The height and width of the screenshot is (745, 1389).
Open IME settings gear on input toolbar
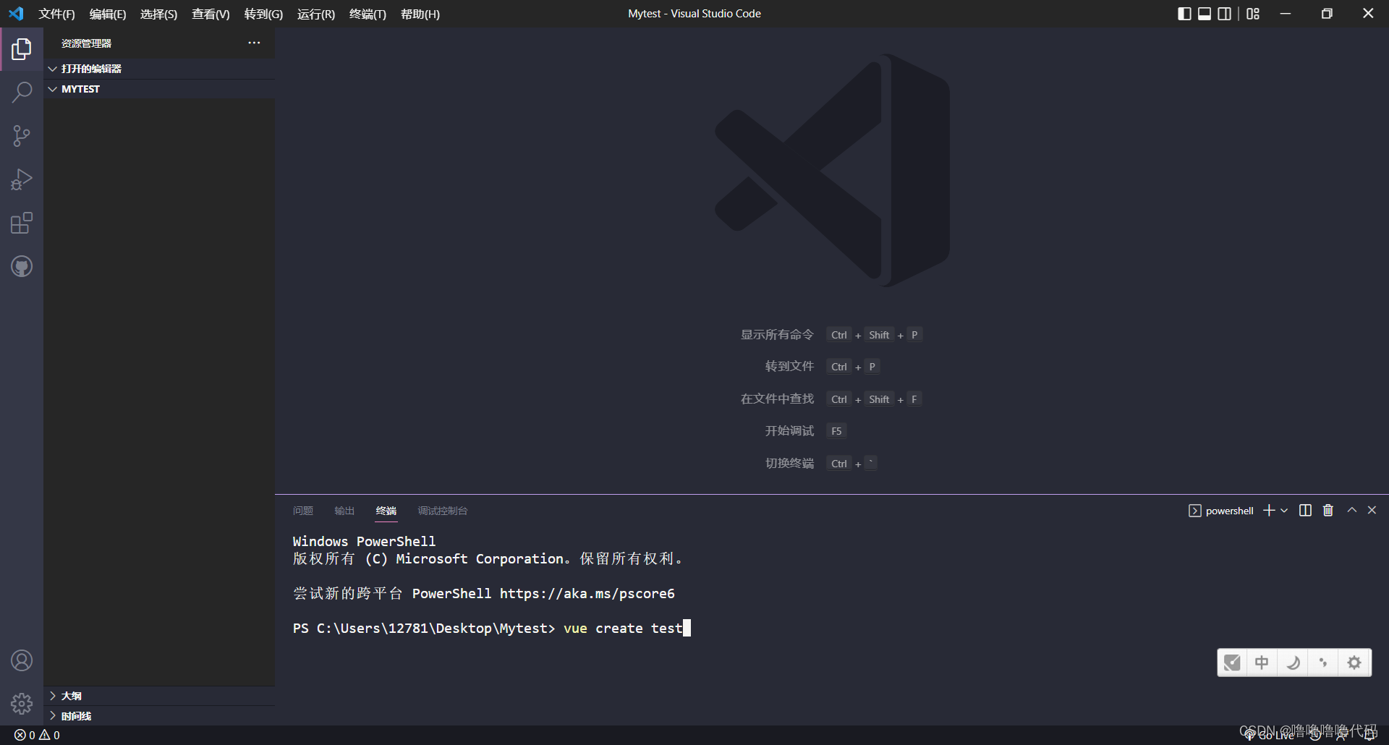[x=1354, y=663]
